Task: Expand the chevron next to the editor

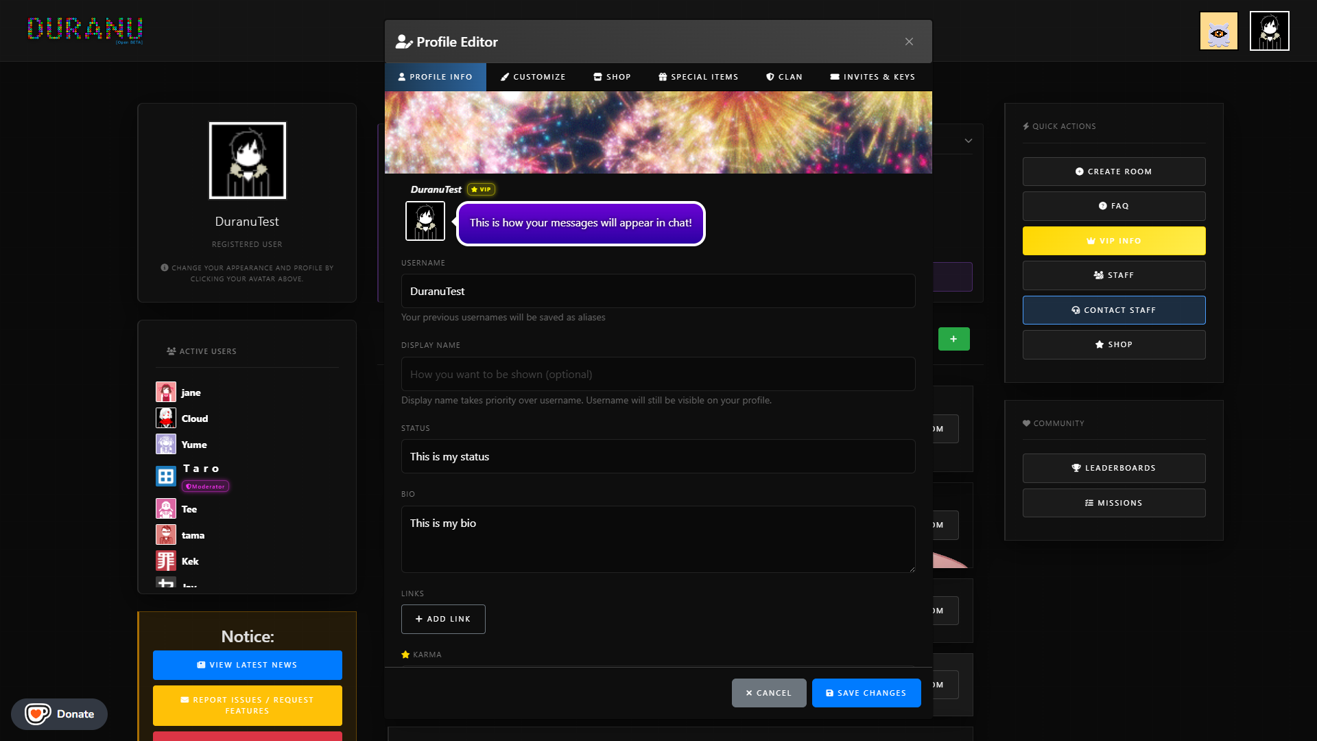Action: (x=968, y=141)
